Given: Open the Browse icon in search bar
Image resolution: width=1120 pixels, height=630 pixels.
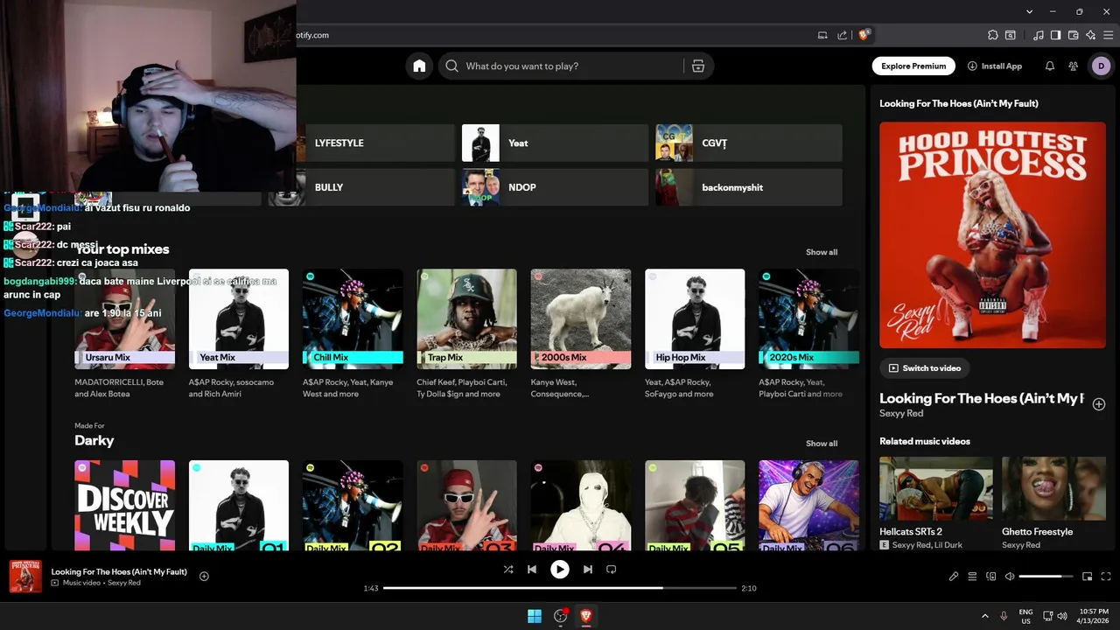Looking at the screenshot, I should pos(697,66).
